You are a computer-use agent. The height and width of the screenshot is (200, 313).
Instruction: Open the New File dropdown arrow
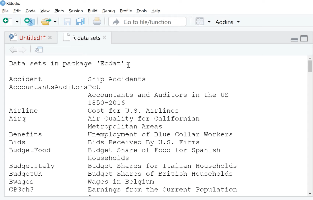(17, 22)
